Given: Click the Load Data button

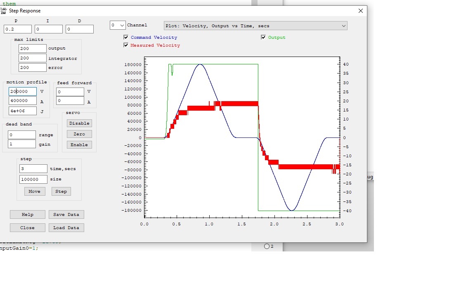Looking at the screenshot, I should [66, 228].
